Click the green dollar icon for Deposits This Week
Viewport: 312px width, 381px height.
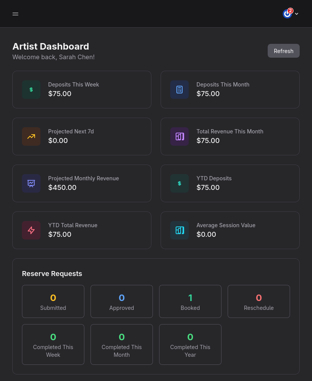[31, 90]
